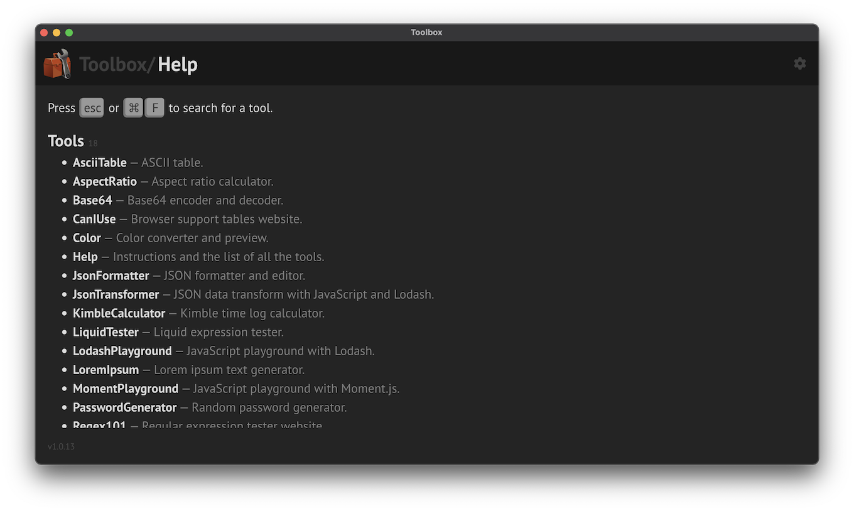Select the LoremIpsum generator tool
The width and height of the screenshot is (854, 511).
tap(105, 370)
